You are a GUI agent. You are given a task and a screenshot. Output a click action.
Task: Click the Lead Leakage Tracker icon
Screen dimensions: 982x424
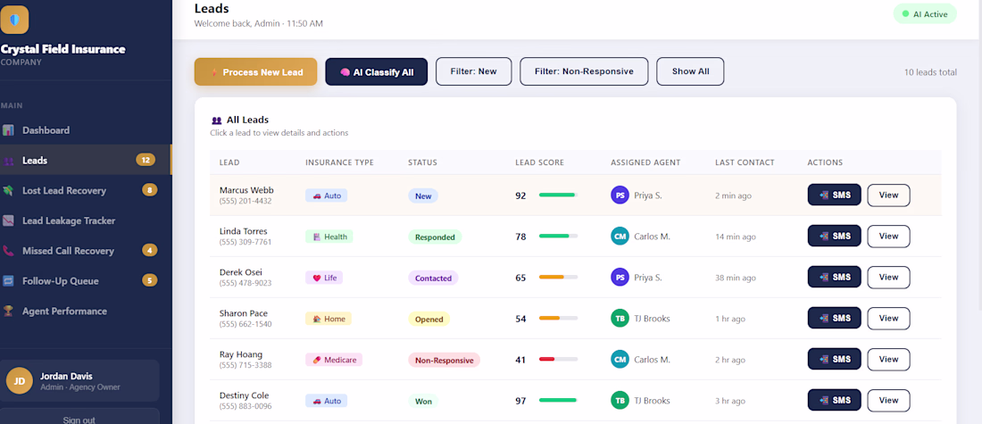8,220
